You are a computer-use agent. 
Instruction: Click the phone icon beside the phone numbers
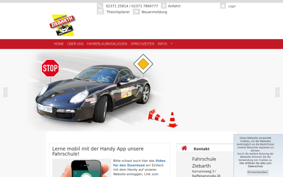tap(100, 6)
